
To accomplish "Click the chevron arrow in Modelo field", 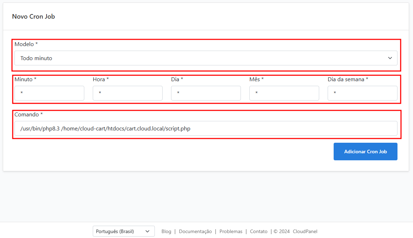I will 390,58.
